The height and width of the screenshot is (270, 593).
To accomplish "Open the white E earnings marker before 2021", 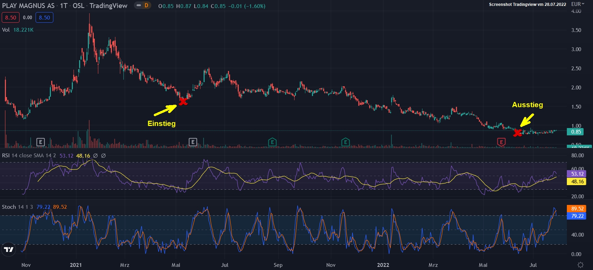I will (41, 142).
